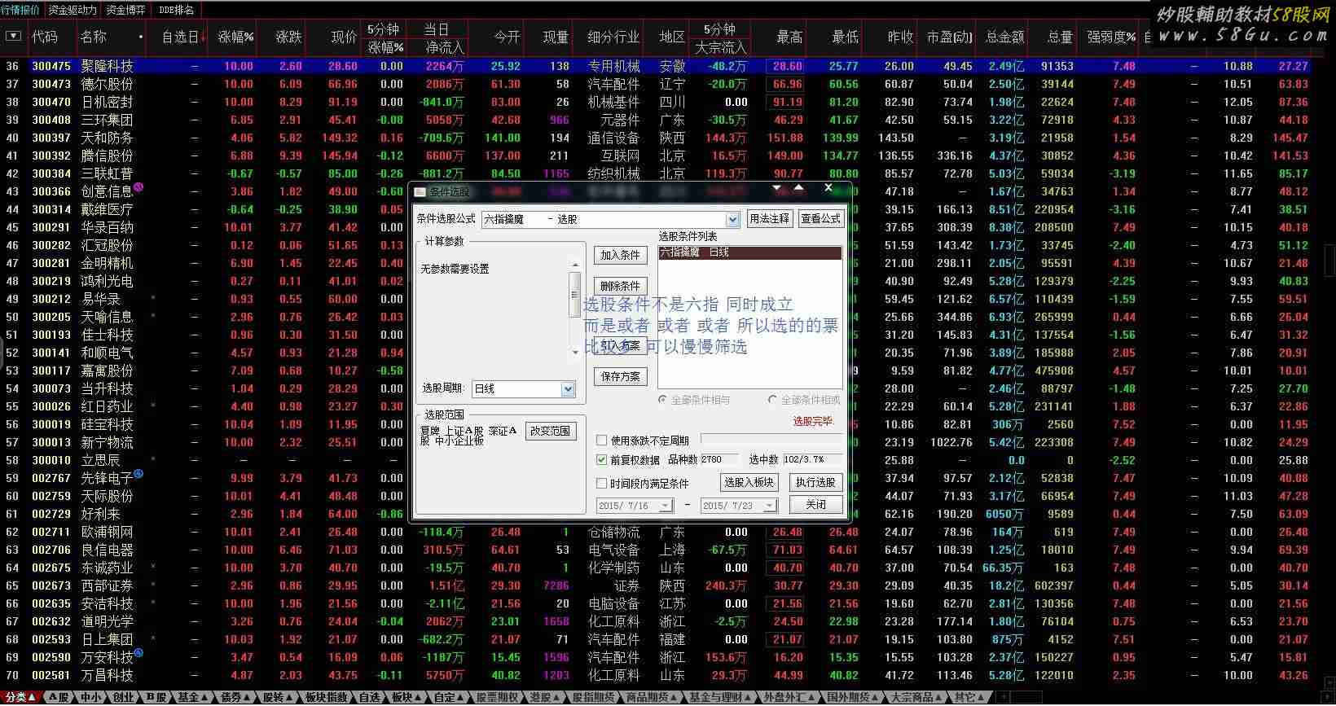Screen dimensions: 1336x706
Task: Check 使用涨跌不定周期 option
Action: 602,441
